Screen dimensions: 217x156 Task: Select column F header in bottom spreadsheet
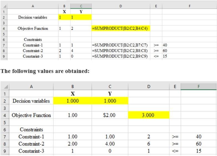click(x=198, y=87)
